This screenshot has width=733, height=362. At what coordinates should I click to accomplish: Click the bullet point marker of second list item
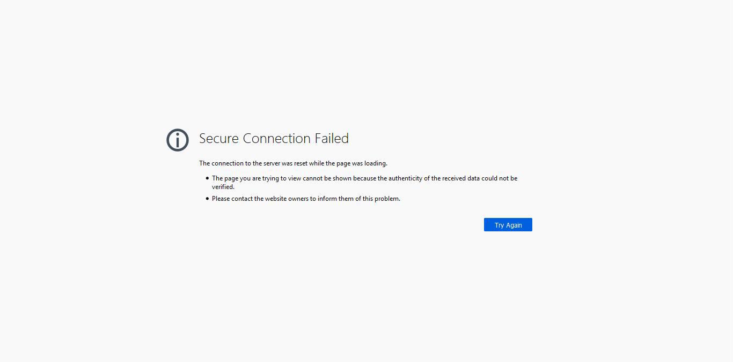pos(207,198)
